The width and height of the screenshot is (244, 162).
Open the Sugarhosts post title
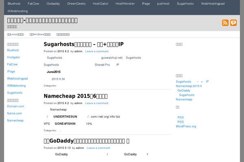[x=84, y=44]
